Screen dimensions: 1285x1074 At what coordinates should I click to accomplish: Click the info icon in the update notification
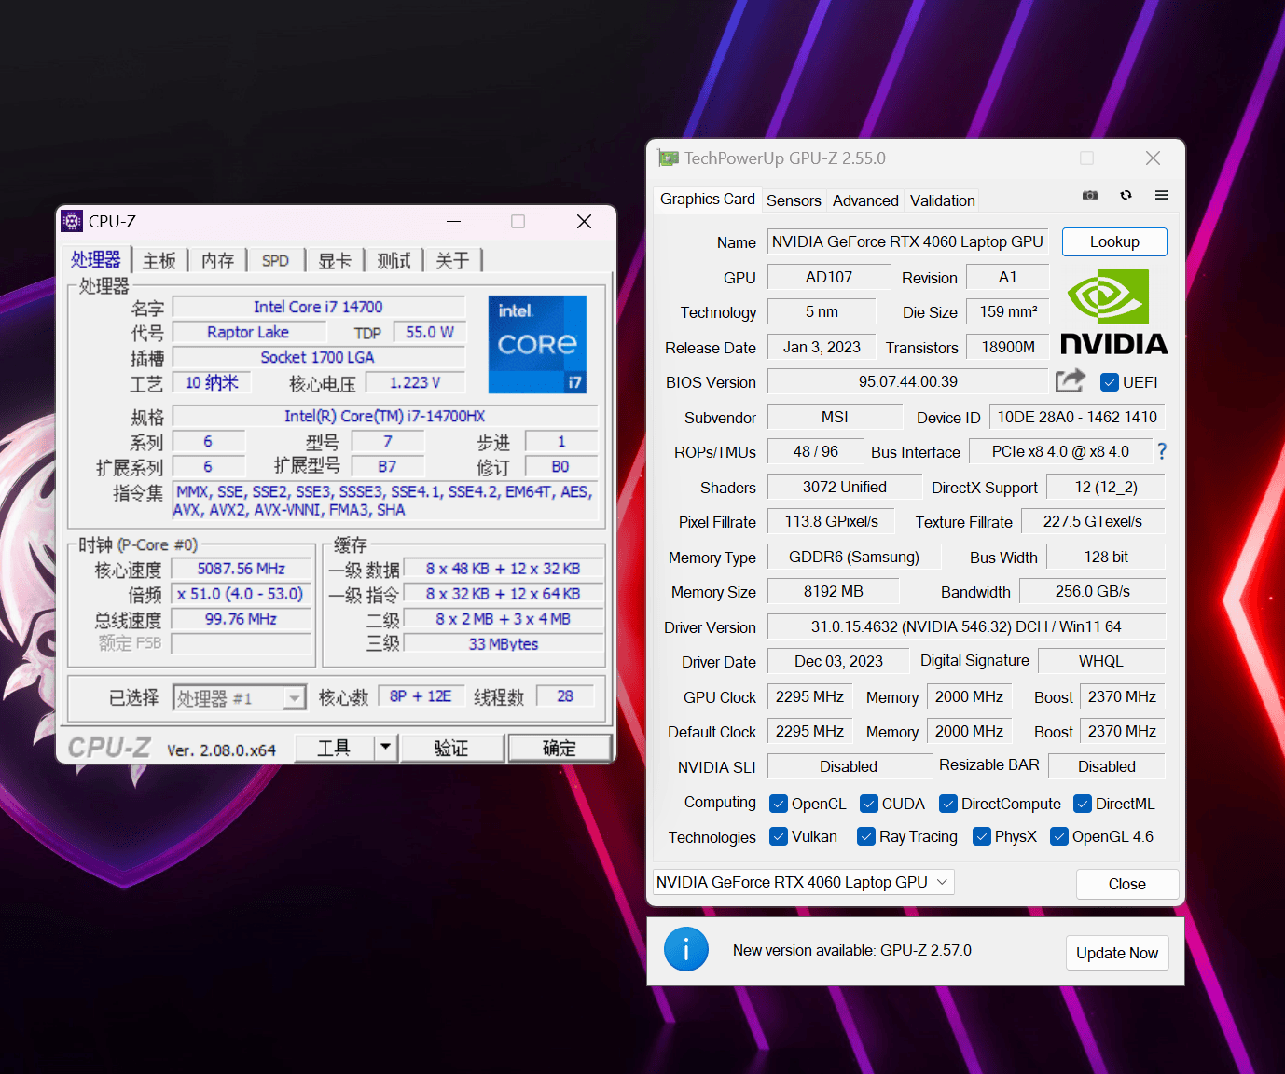click(x=686, y=949)
